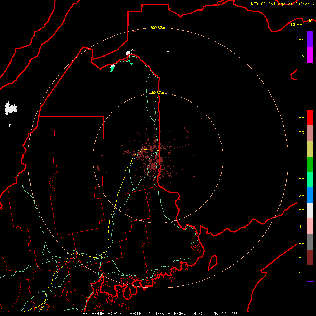This screenshot has height=316, width=316.
Task: Click the GC legend label
Action: [x=301, y=242]
